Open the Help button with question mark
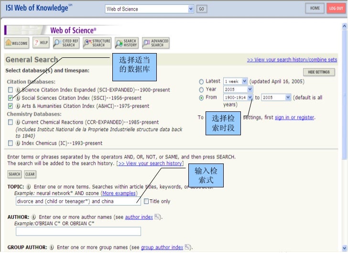The height and width of the screenshot is (261, 348). point(41,43)
